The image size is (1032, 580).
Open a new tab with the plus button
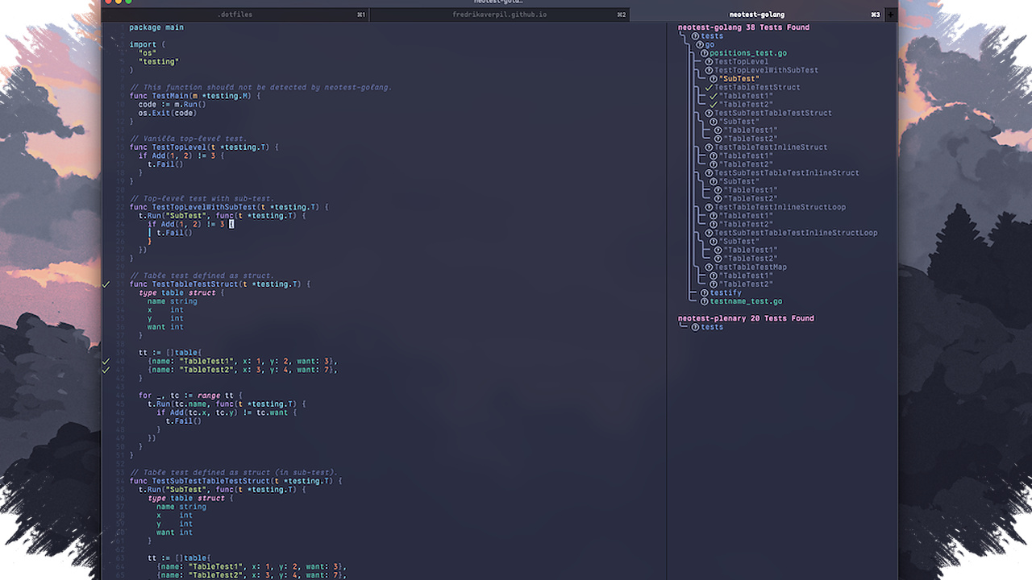point(891,14)
